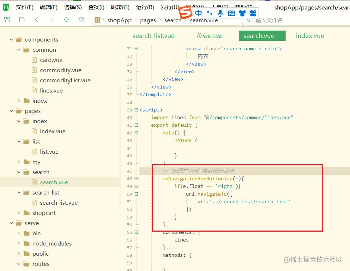Collapse the search-list folder
The height and width of the screenshot is (271, 350).
coord(19,192)
